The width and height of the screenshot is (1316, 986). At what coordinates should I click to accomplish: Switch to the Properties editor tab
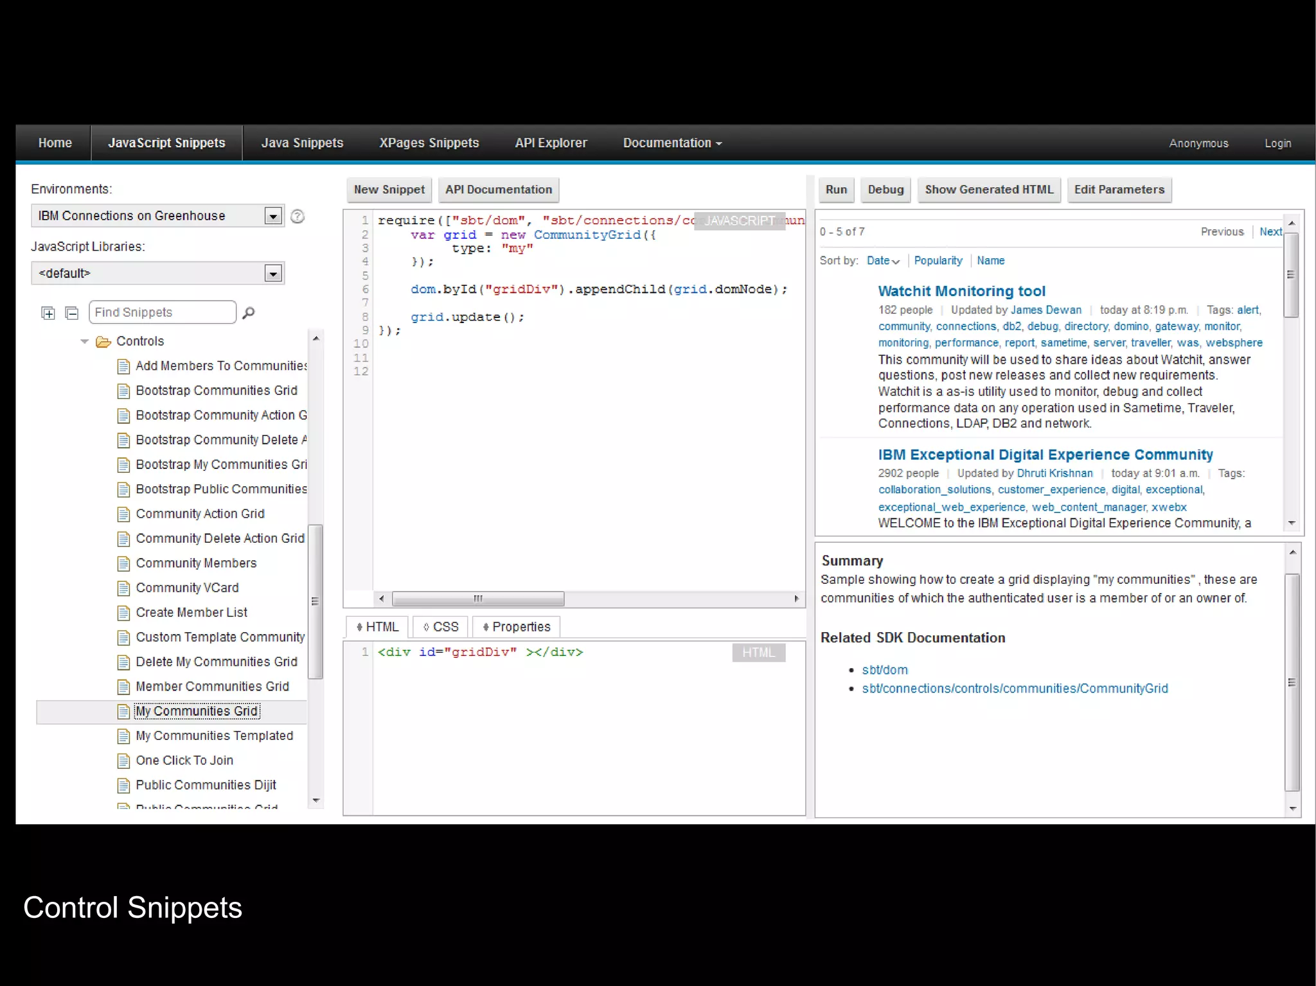[x=517, y=627]
